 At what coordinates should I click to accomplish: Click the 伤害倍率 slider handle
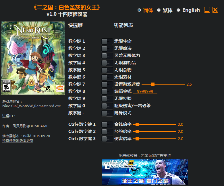point(137,139)
